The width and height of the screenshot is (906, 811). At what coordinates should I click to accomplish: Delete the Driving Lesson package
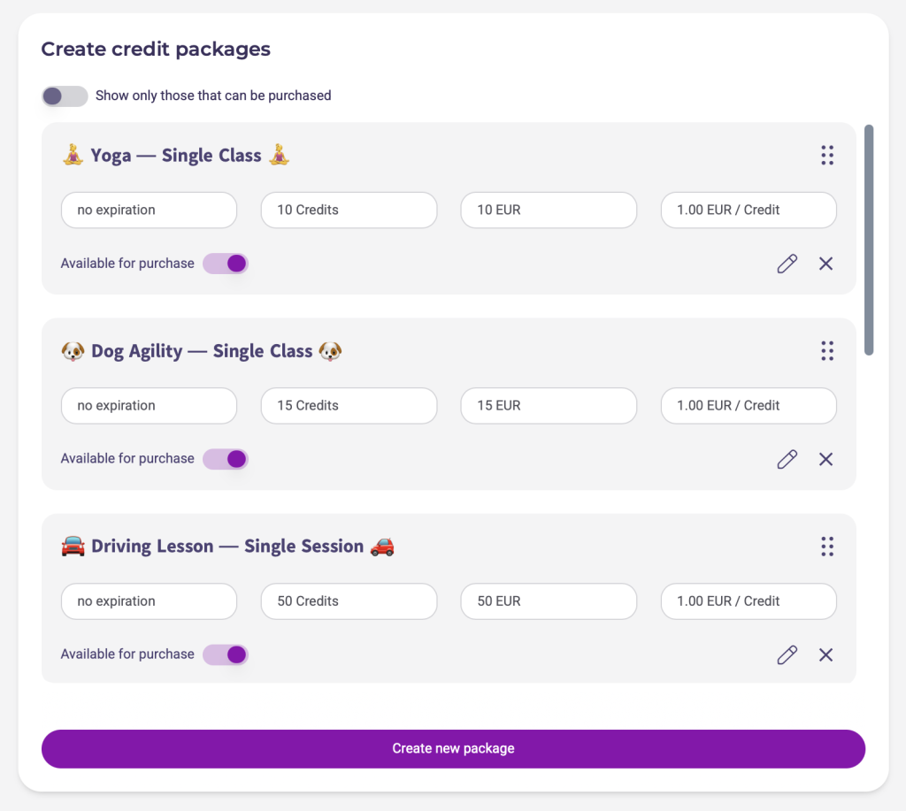click(825, 654)
